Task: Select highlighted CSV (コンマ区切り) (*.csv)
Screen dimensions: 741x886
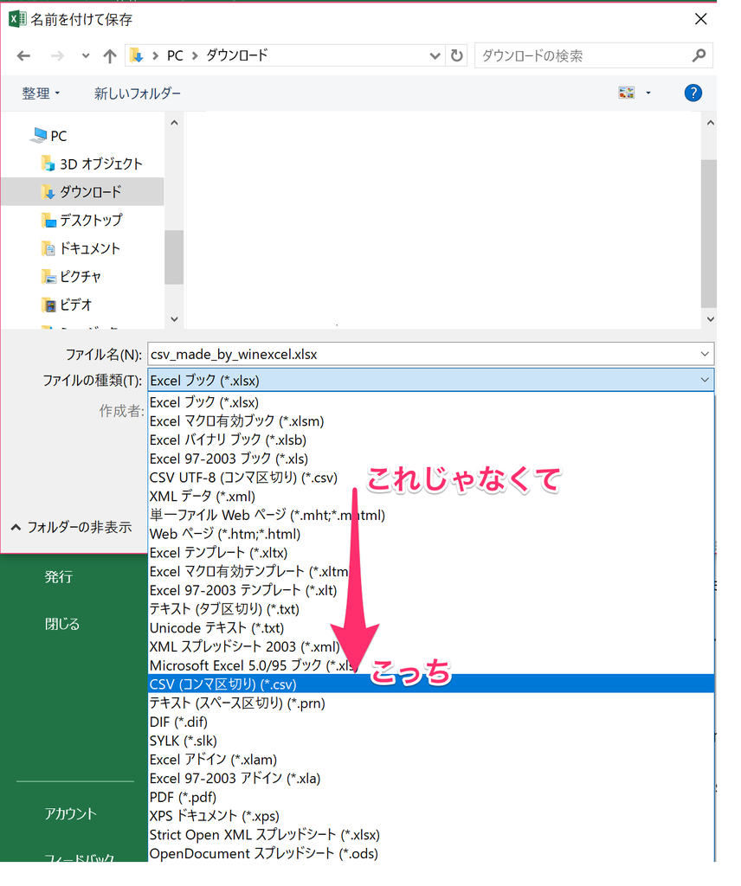Action: point(431,684)
